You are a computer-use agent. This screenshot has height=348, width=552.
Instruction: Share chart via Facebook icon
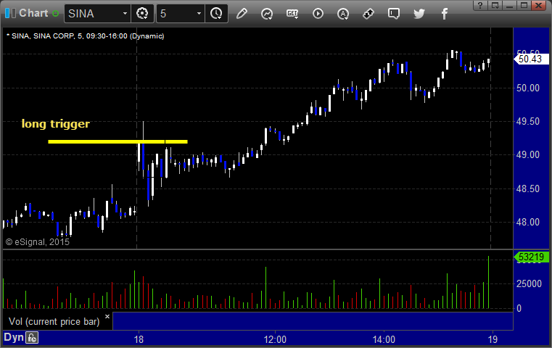(445, 14)
